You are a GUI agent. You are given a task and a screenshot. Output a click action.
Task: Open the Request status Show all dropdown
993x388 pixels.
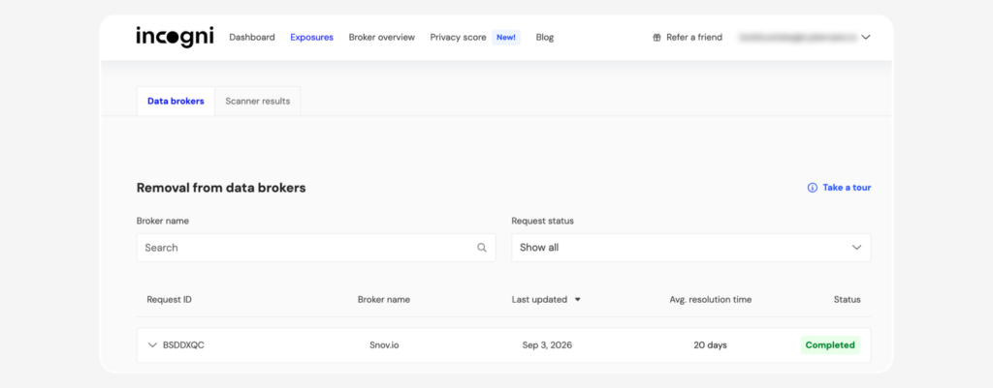690,248
